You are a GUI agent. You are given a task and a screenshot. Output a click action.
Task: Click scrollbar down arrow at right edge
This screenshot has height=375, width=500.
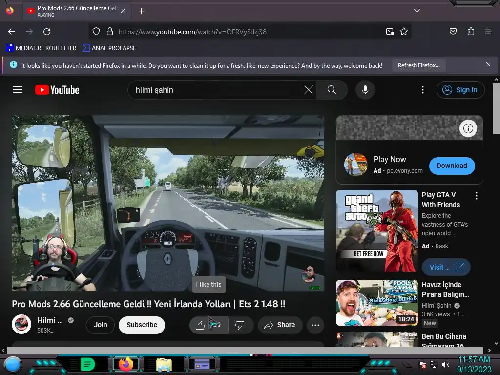pos(496,343)
